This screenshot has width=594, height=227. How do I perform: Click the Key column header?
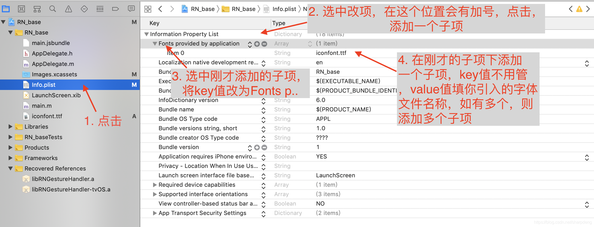pos(154,23)
